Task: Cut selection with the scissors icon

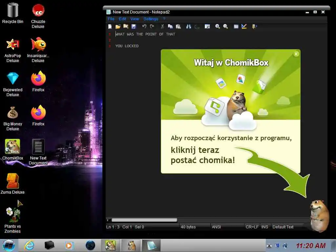Action: [x=162, y=26]
